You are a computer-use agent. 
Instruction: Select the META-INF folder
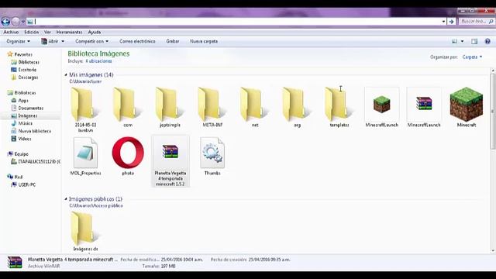click(x=212, y=108)
